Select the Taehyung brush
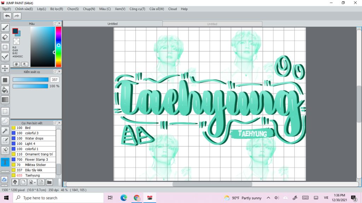Image resolution: width=362 pixels, height=203 pixels. click(x=34, y=176)
